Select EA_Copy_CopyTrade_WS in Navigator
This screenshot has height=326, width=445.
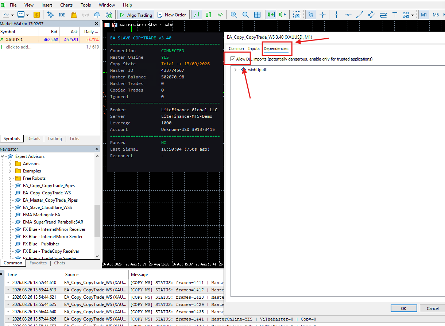(x=47, y=193)
